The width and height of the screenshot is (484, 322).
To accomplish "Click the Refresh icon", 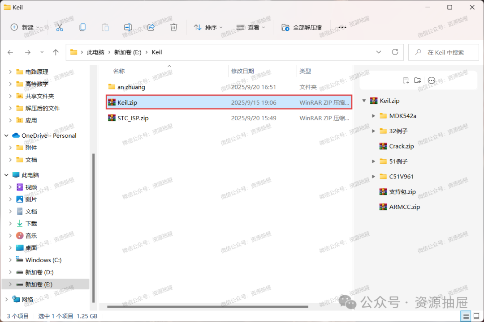I will click(x=395, y=52).
